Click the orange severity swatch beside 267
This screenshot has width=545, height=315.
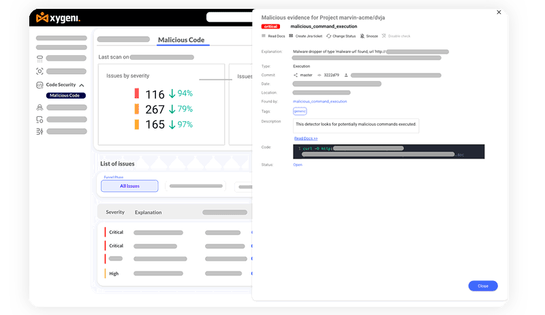tap(137, 109)
